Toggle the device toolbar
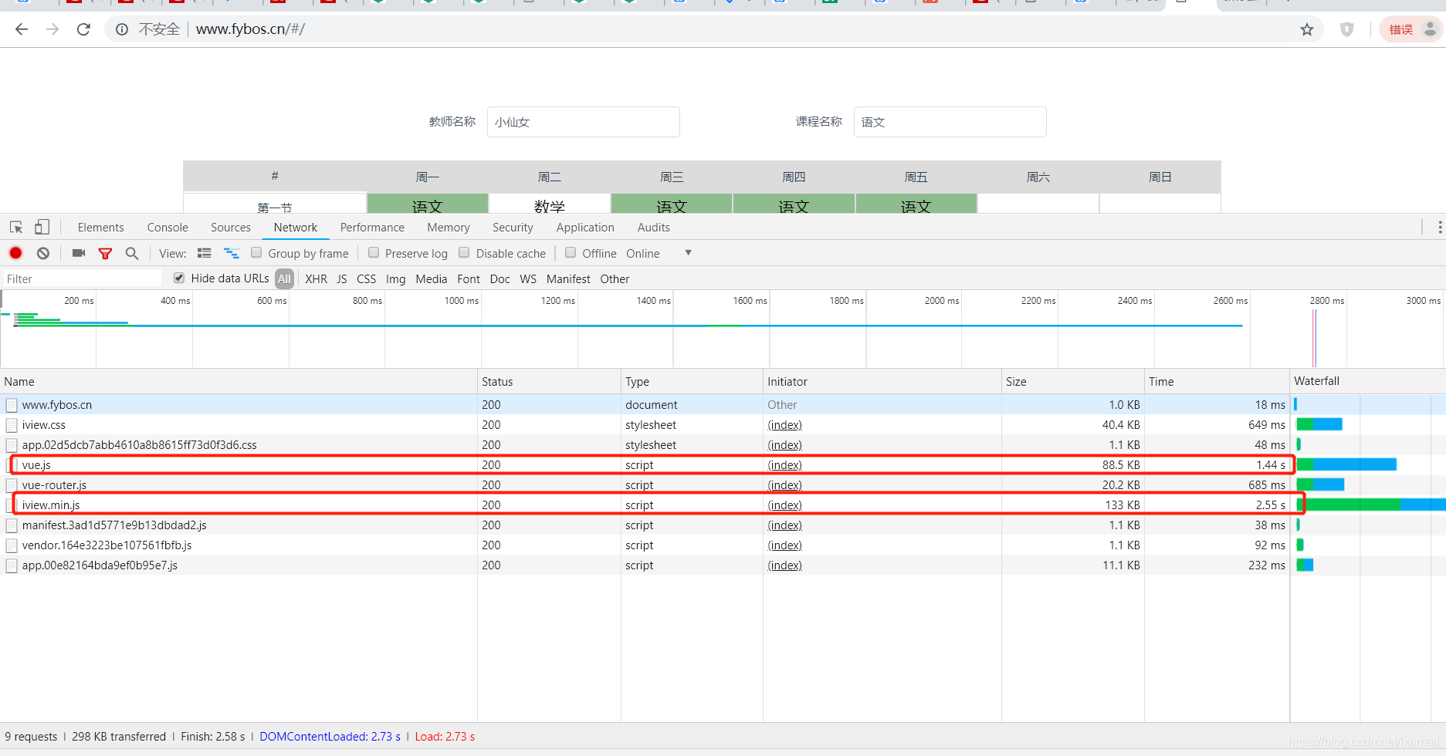This screenshot has width=1446, height=756. tap(42, 227)
